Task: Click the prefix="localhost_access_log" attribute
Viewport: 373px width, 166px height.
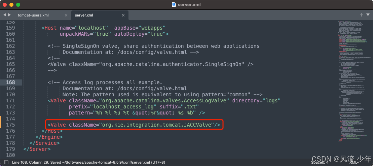Action: click(x=113, y=107)
